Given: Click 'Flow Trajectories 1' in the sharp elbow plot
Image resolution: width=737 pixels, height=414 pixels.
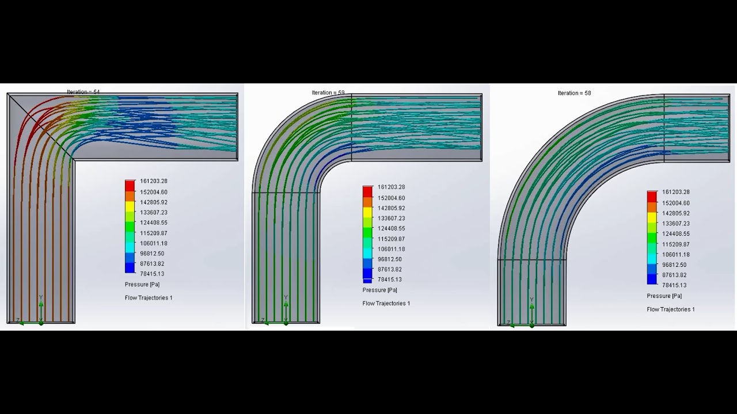Looking at the screenshot, I should point(149,298).
